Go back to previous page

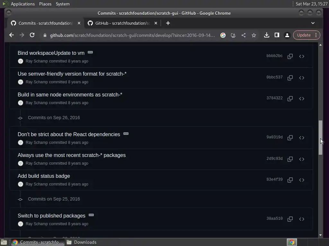tap(12, 35)
